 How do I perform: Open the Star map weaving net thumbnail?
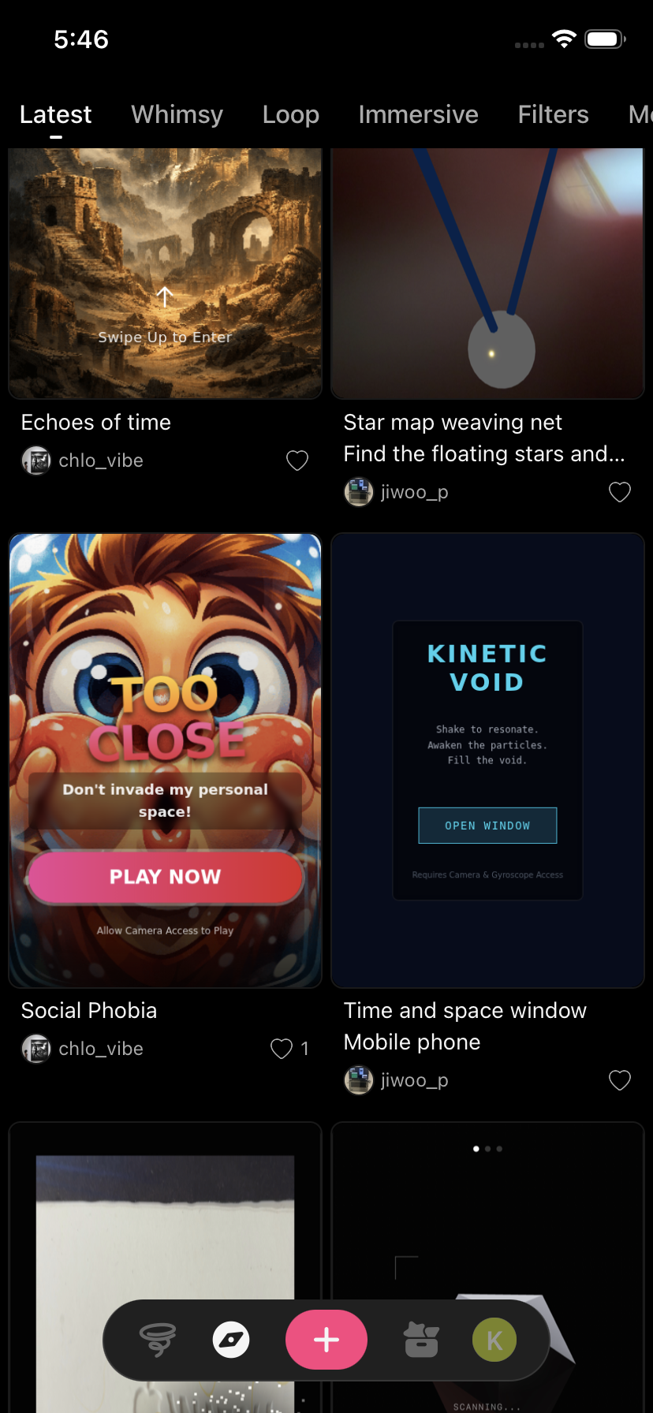tap(488, 273)
